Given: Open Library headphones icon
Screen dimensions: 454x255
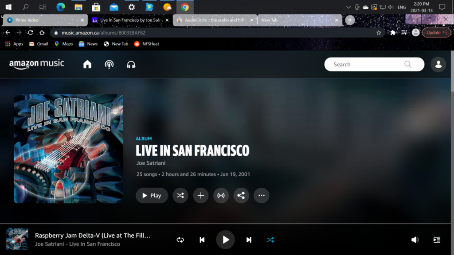Looking at the screenshot, I should pos(131,65).
